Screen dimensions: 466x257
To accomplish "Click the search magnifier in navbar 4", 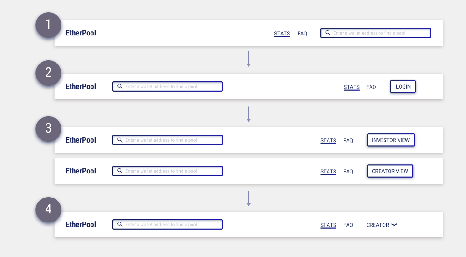I will pyautogui.click(x=120, y=224).
